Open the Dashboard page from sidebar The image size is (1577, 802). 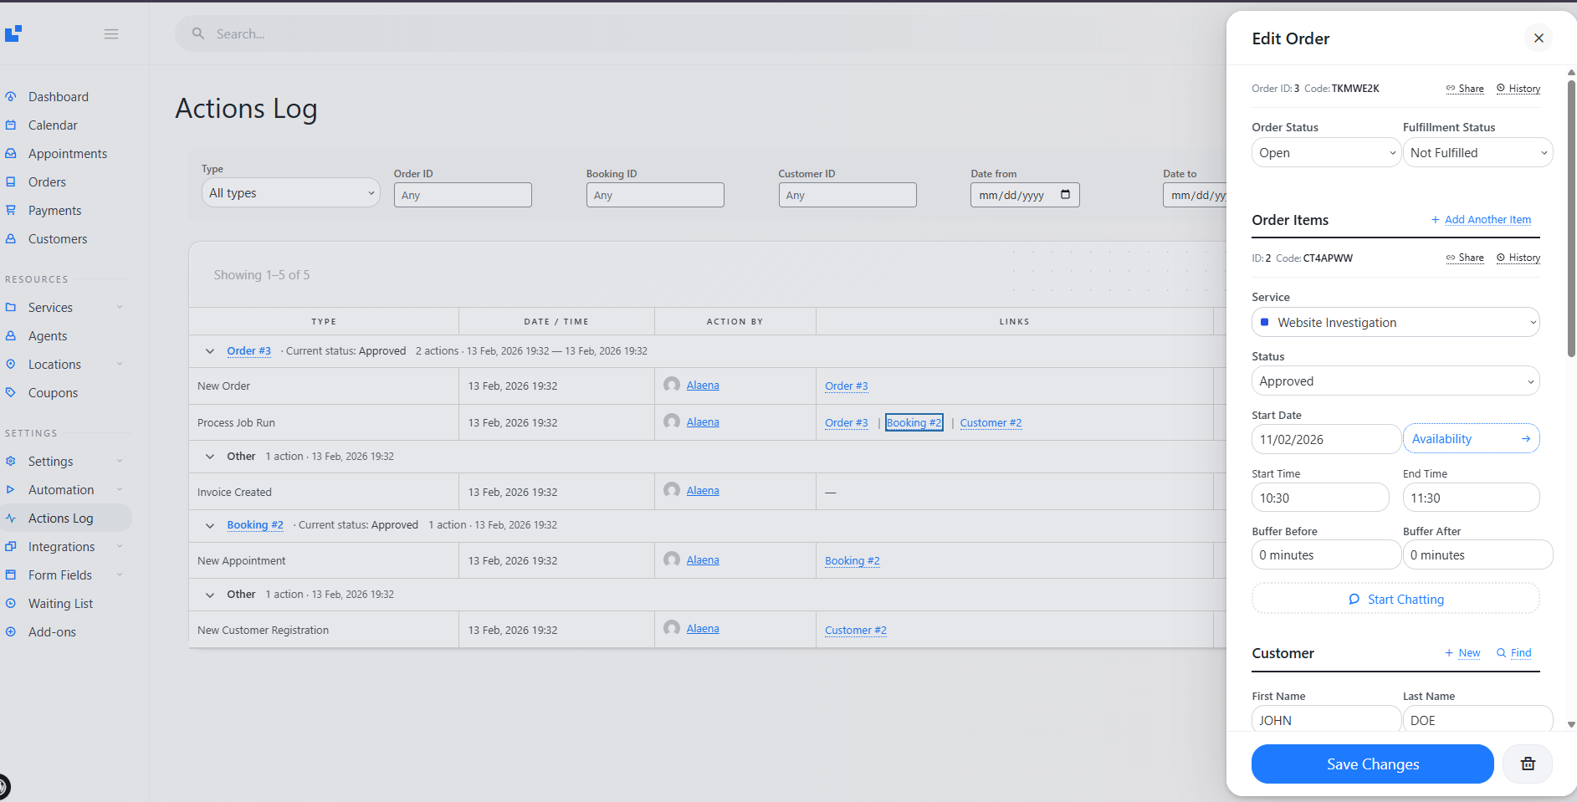point(58,97)
